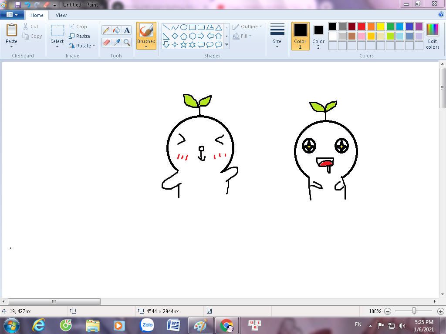446x334 pixels.
Task: Choose the Rounded rectangle shape
Action: coord(201,27)
